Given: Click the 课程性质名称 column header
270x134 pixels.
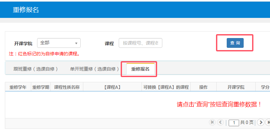Looking at the screenshot, I should (x=67, y=87).
